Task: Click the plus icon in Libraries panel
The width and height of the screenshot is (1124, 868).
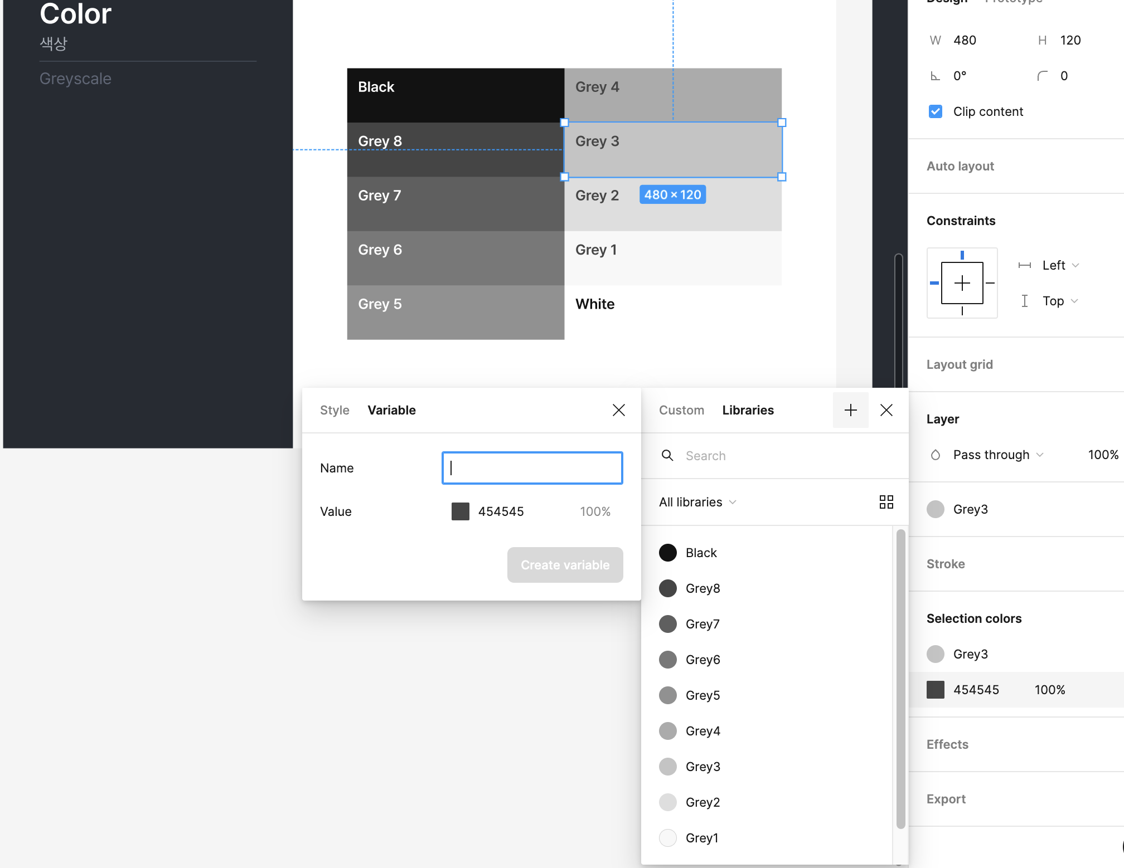Action: pyautogui.click(x=850, y=411)
